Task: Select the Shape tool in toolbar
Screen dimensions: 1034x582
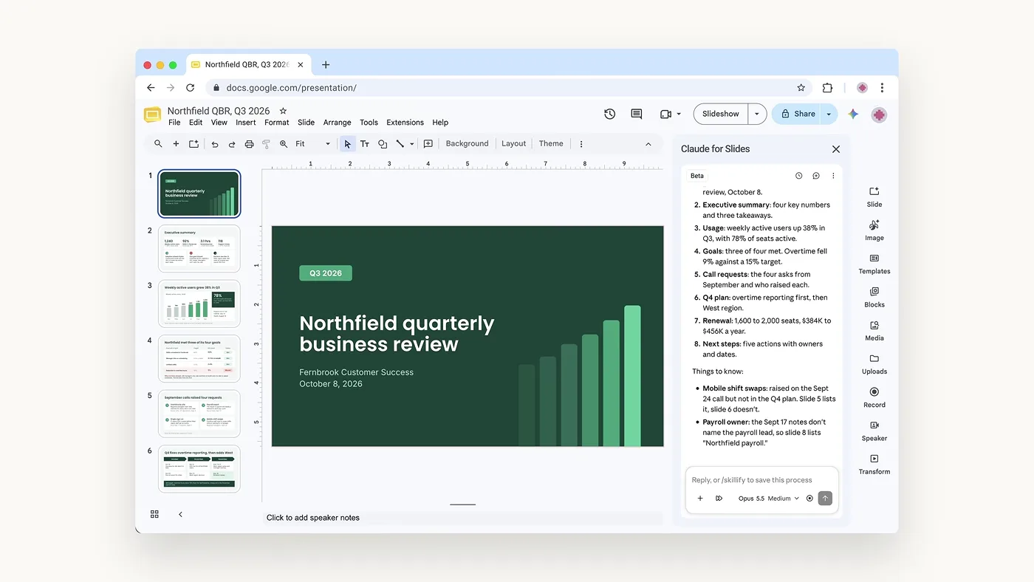Action: [383, 144]
